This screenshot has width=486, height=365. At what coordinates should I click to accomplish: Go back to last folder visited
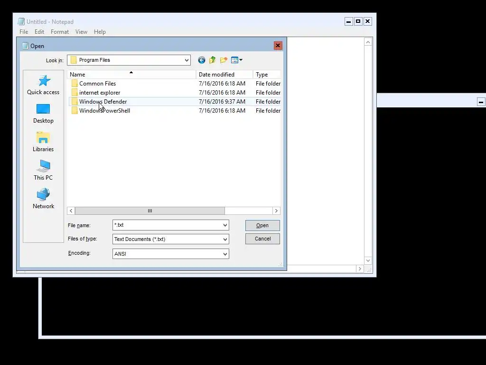click(x=201, y=60)
